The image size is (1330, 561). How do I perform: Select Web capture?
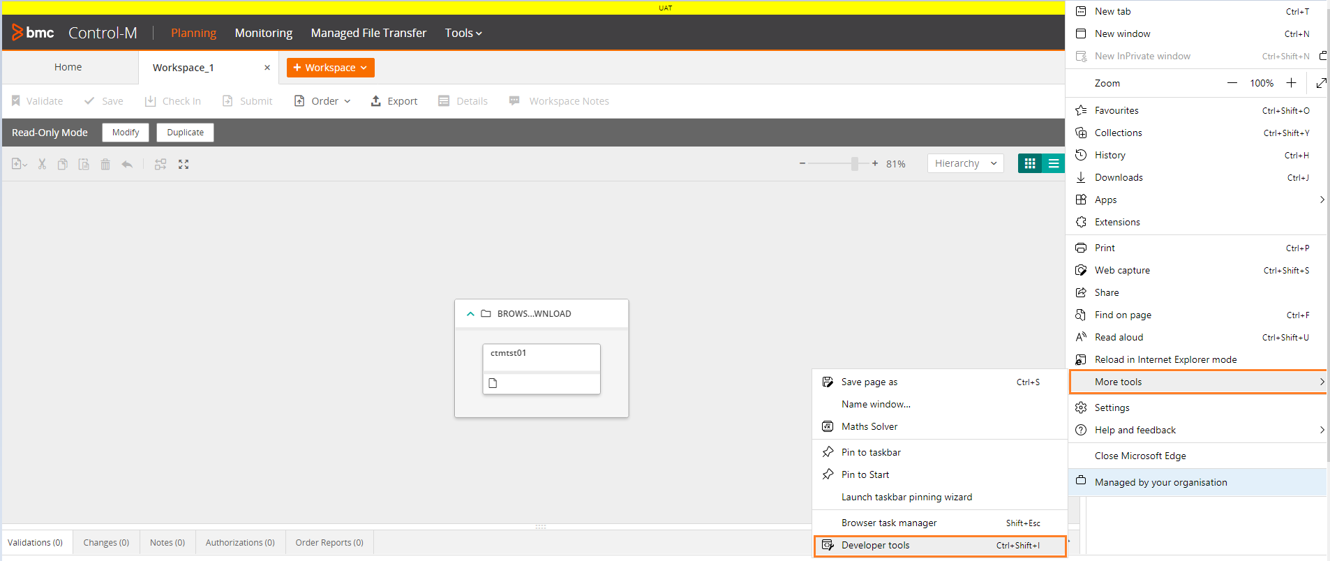click(1197, 270)
